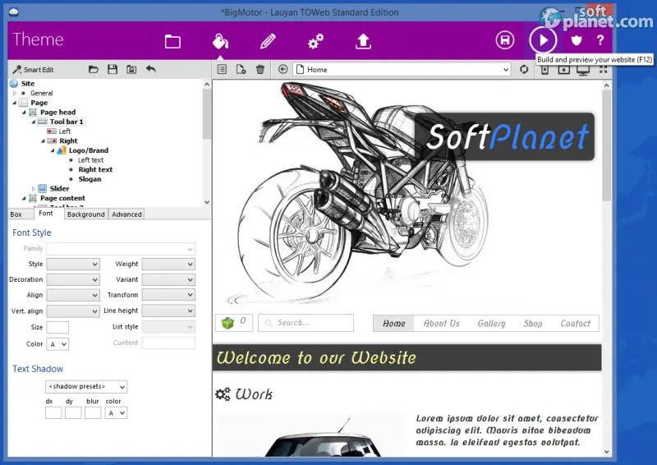Click the back arrow navigation icon
Screen dimensions: 657x465
(x=283, y=69)
